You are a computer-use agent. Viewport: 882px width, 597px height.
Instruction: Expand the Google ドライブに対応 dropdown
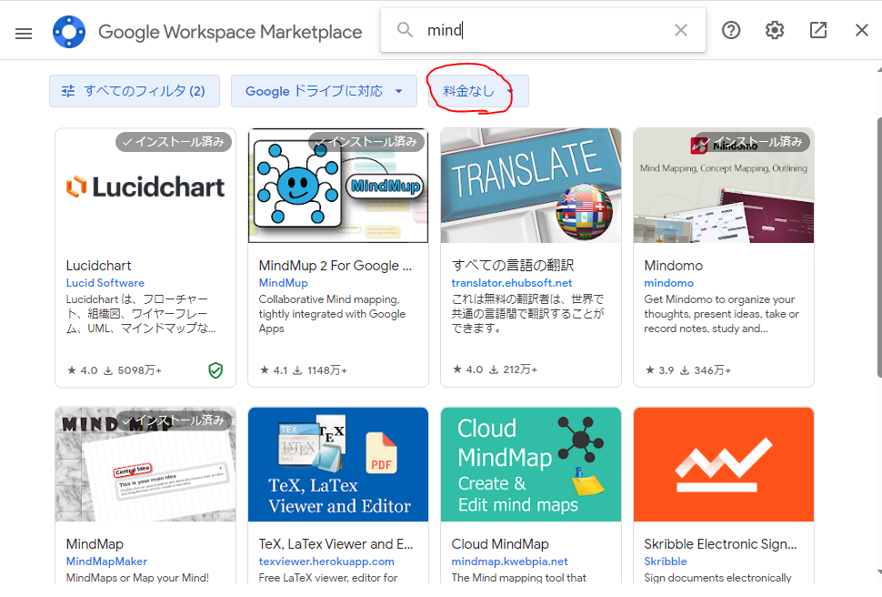(x=324, y=91)
